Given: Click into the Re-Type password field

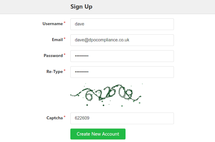Looking at the screenshot, I should 122,72.
